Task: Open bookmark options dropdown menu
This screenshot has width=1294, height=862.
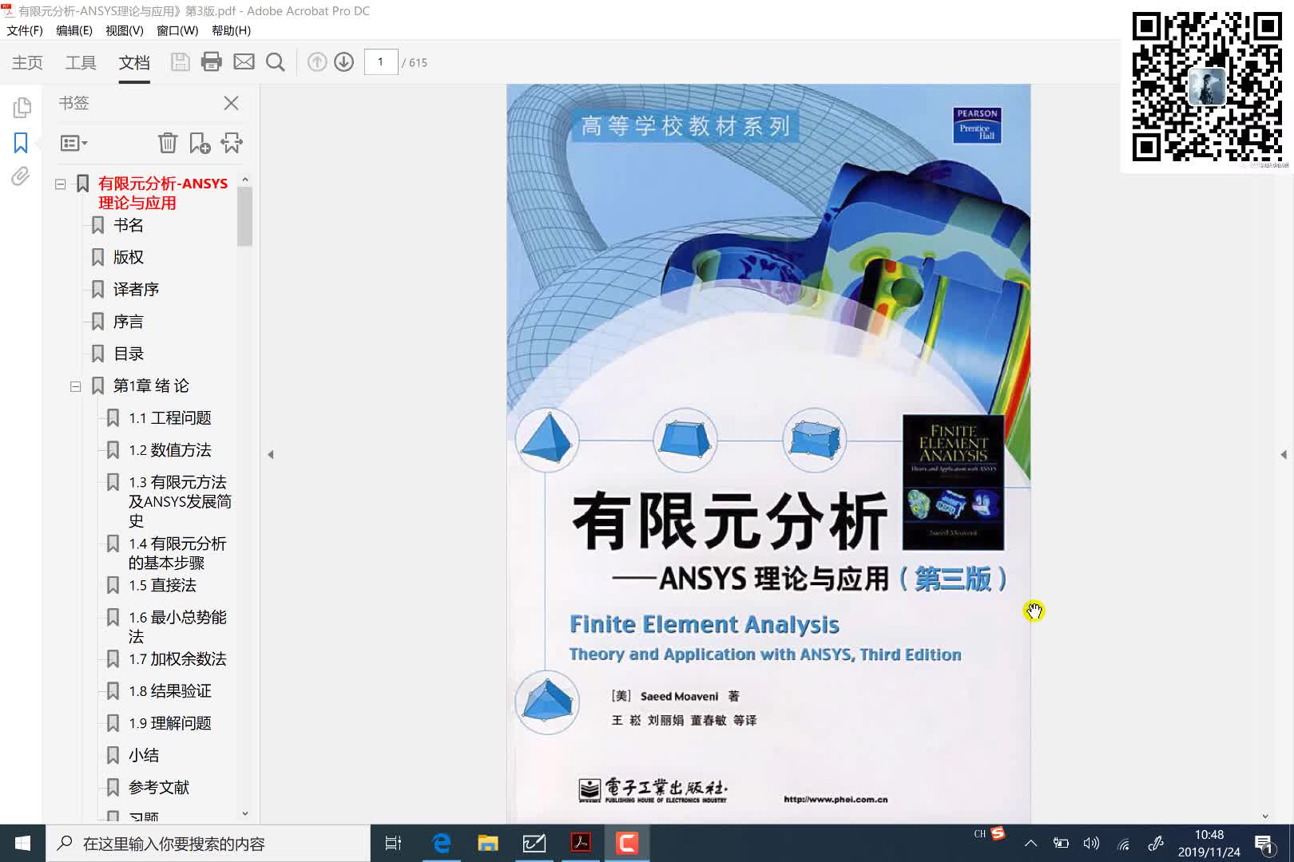Action: point(74,143)
